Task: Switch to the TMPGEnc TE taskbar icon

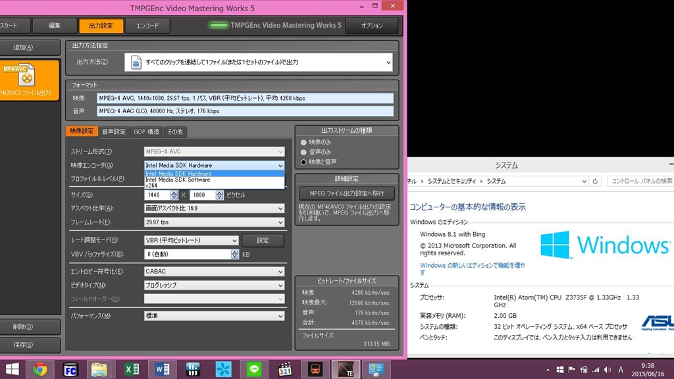Action: click(x=346, y=369)
